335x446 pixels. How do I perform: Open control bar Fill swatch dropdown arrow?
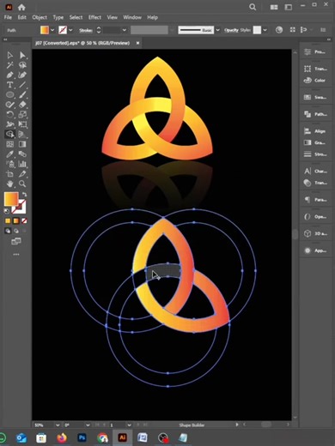[52, 30]
